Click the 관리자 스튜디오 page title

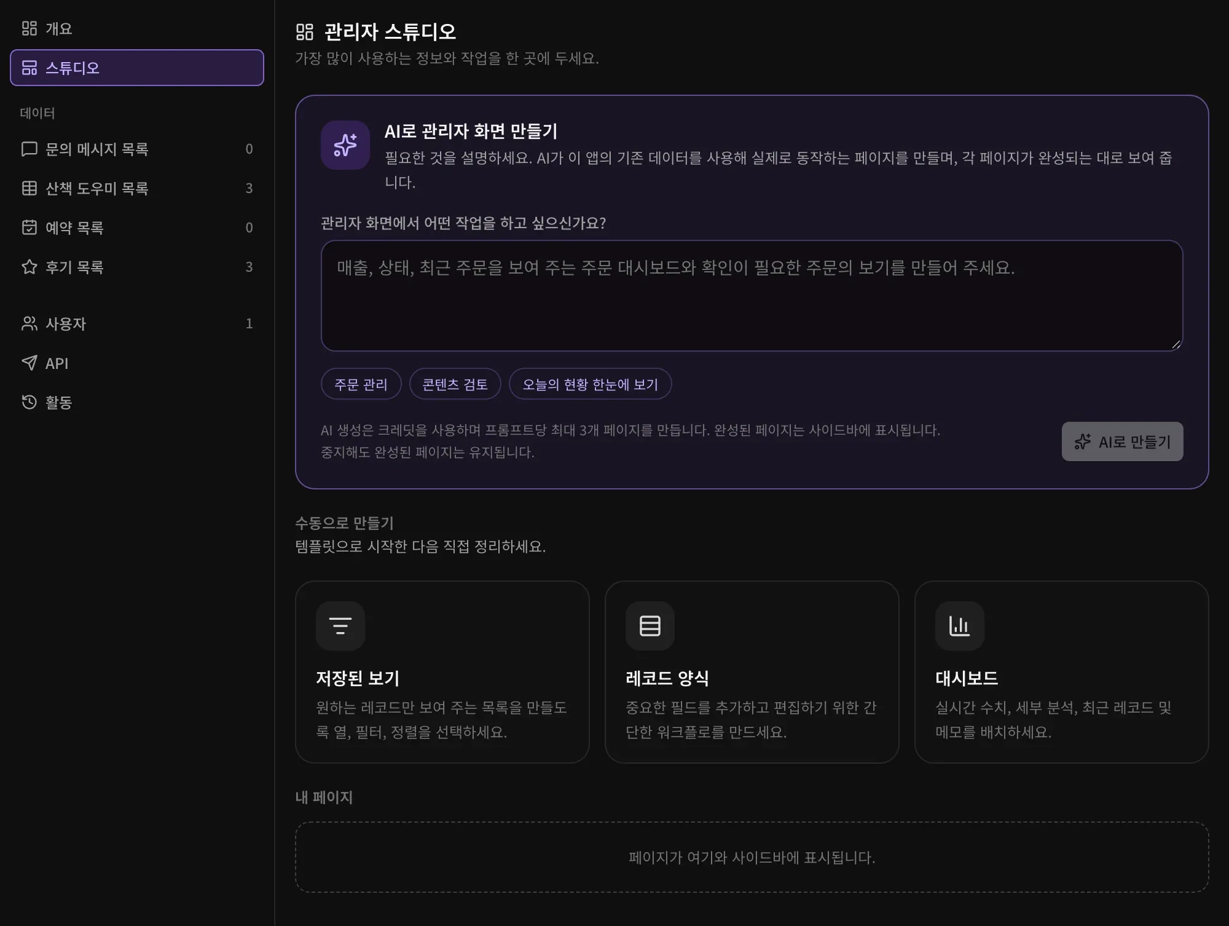(390, 31)
